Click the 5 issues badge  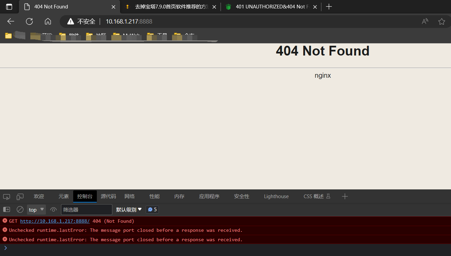tap(152, 210)
